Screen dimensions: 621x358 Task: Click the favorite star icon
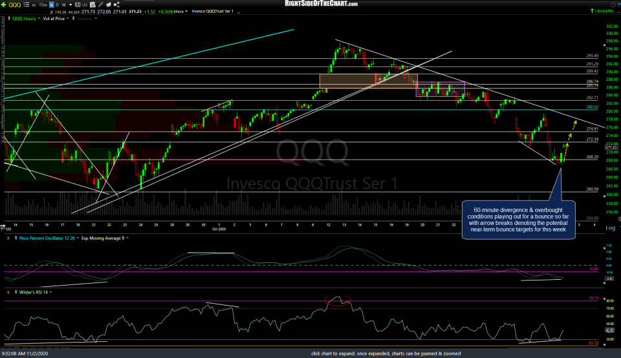[613, 4]
